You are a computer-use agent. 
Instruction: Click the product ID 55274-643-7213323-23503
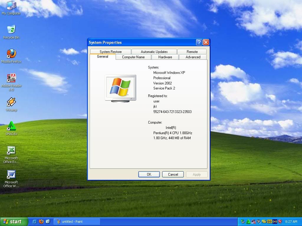[x=172, y=112]
